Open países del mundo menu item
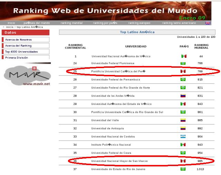This screenshot has width=221, height=175. click(37, 23)
